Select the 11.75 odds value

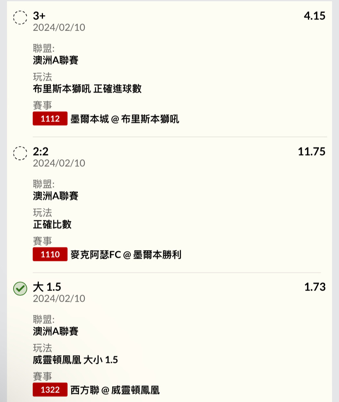(312, 151)
